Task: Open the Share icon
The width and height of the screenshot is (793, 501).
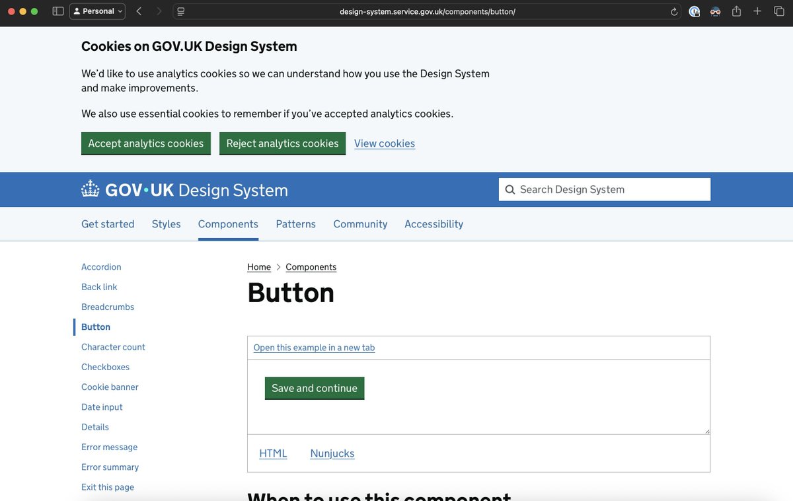Action: coord(736,11)
